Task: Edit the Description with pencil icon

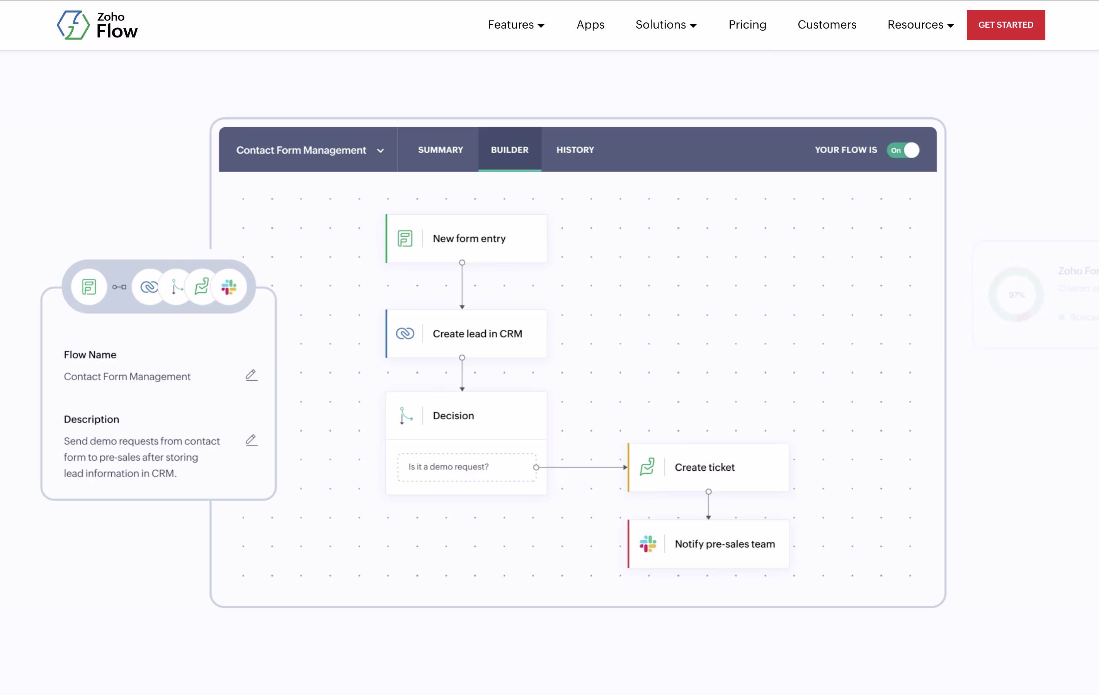Action: (x=252, y=440)
